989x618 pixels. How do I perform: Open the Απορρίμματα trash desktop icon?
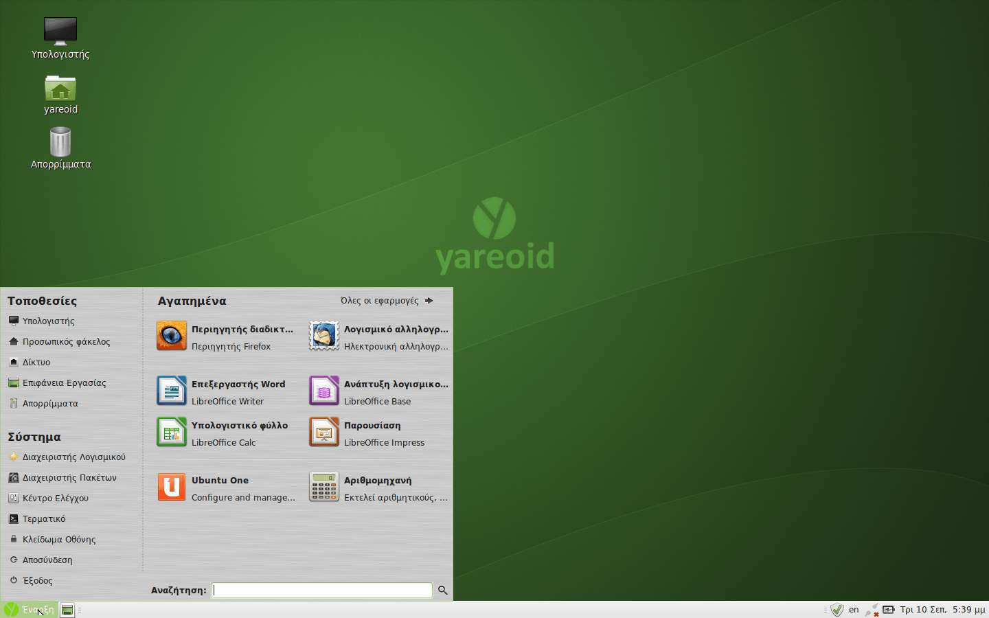click(x=60, y=144)
